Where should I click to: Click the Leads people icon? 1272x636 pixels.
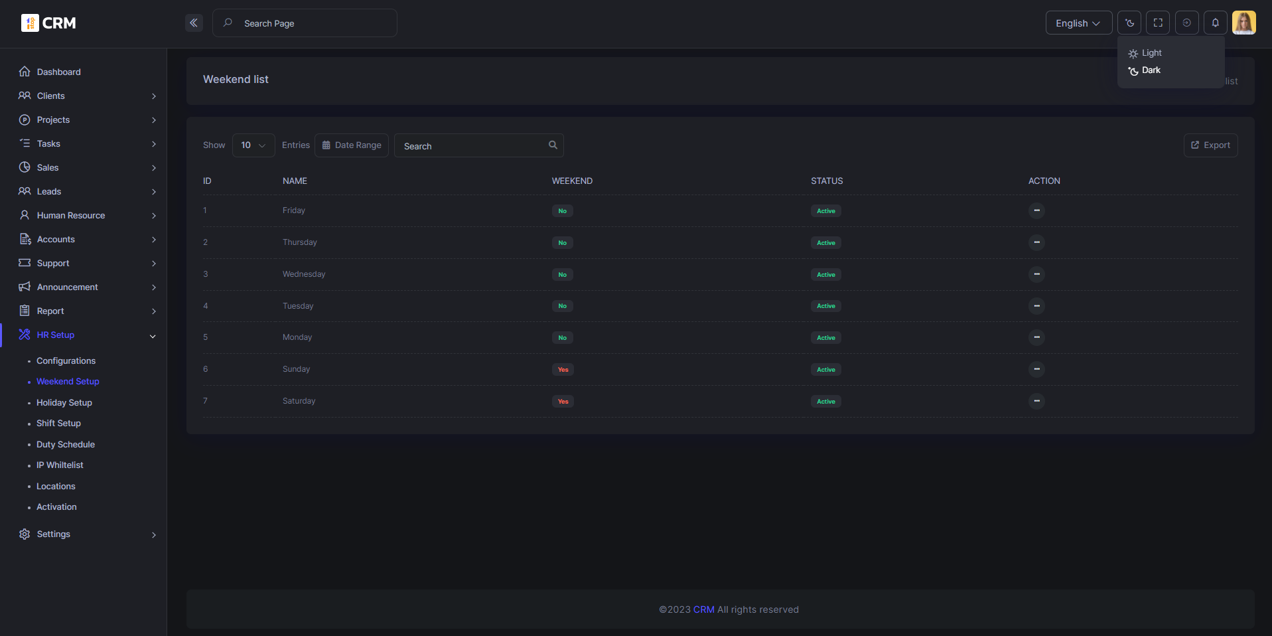pos(25,191)
